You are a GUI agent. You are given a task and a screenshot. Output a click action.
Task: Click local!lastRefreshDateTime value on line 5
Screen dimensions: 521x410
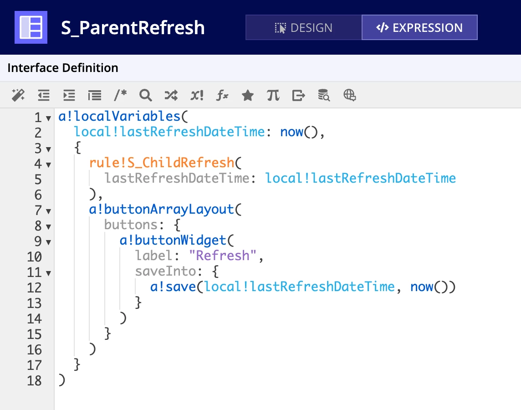tap(361, 179)
